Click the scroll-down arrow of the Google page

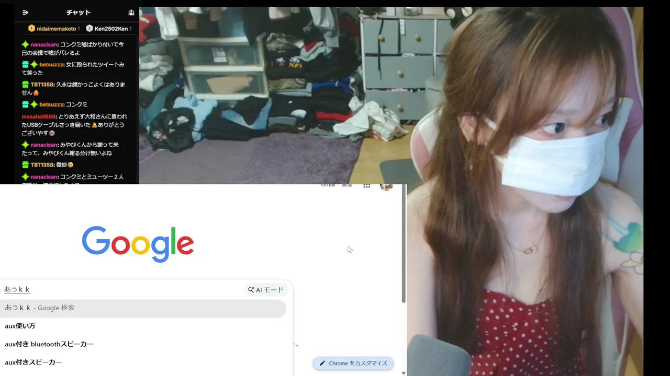click(404, 373)
